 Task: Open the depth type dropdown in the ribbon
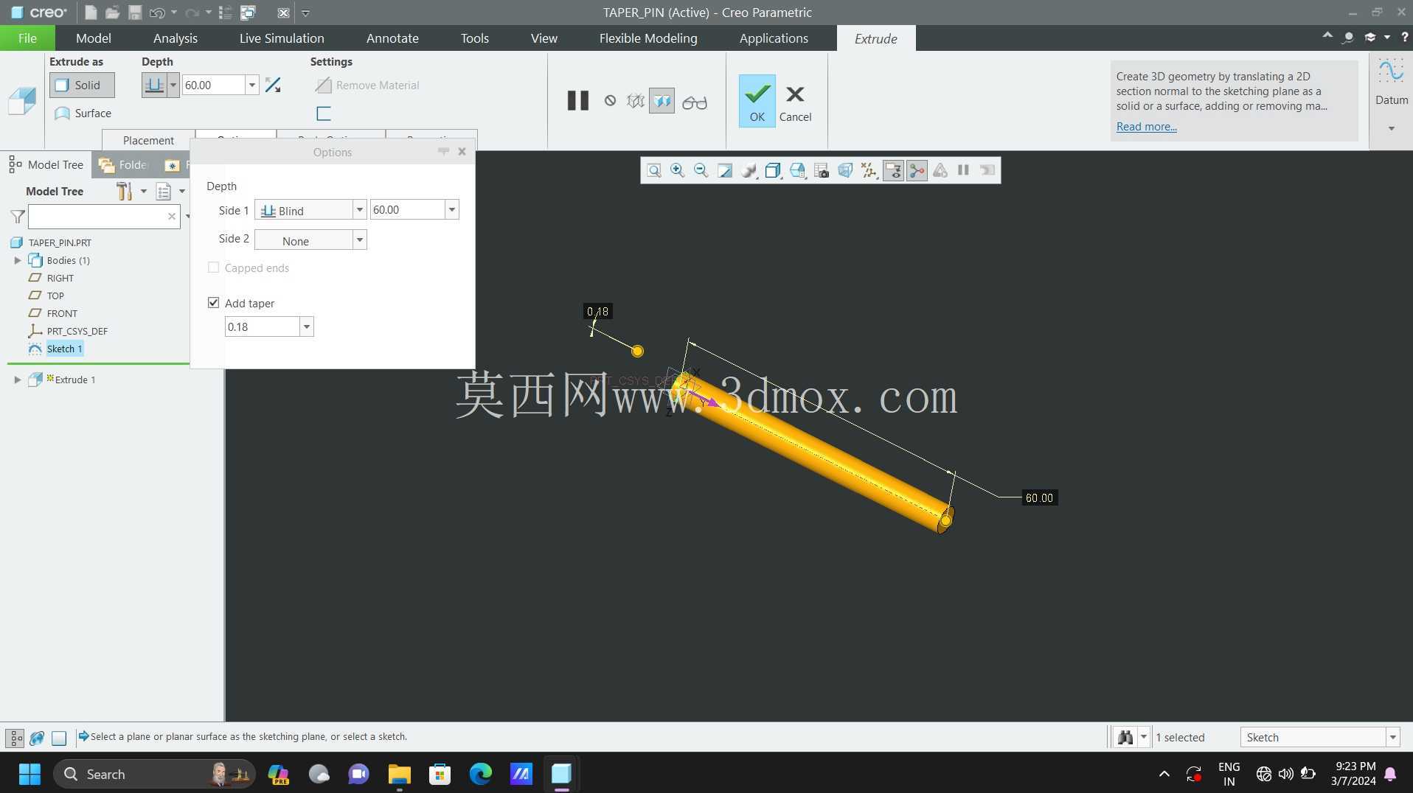(173, 85)
